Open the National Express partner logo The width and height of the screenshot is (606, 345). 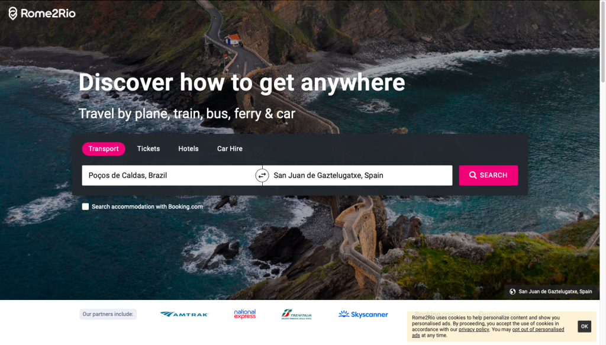point(245,314)
